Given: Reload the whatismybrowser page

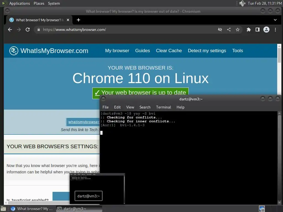Looking at the screenshot, I should pos(28,30).
